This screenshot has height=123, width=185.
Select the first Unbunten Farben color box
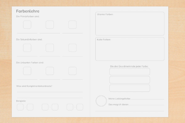(27, 71)
